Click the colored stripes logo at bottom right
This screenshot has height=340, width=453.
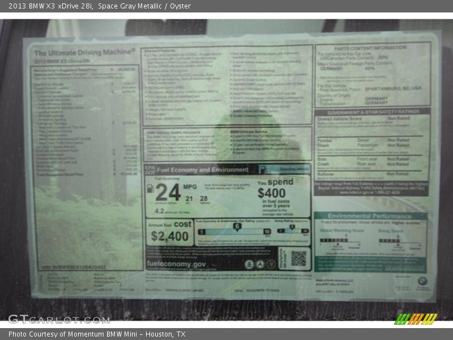pos(415,318)
